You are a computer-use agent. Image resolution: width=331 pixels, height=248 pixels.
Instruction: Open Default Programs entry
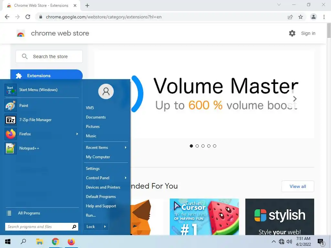[101, 197]
